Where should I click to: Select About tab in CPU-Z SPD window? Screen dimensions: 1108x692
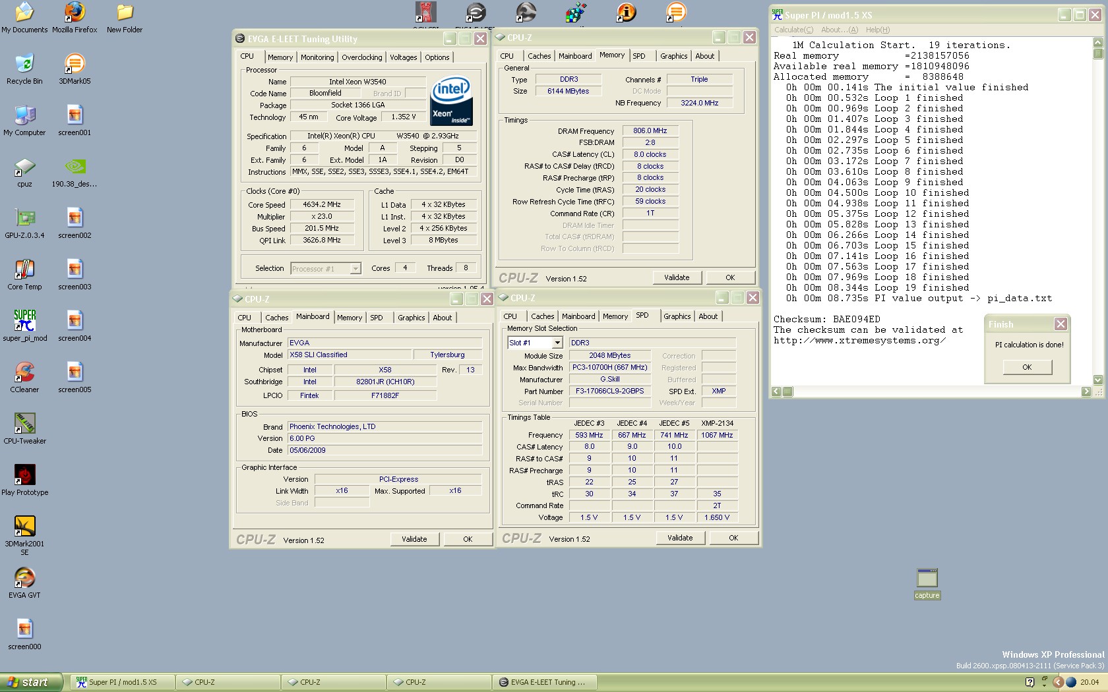[x=708, y=316]
